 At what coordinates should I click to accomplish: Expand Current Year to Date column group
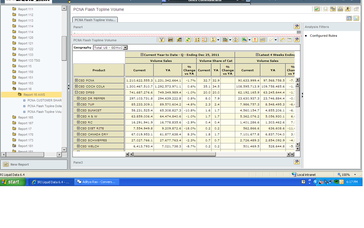(x=142, y=55)
